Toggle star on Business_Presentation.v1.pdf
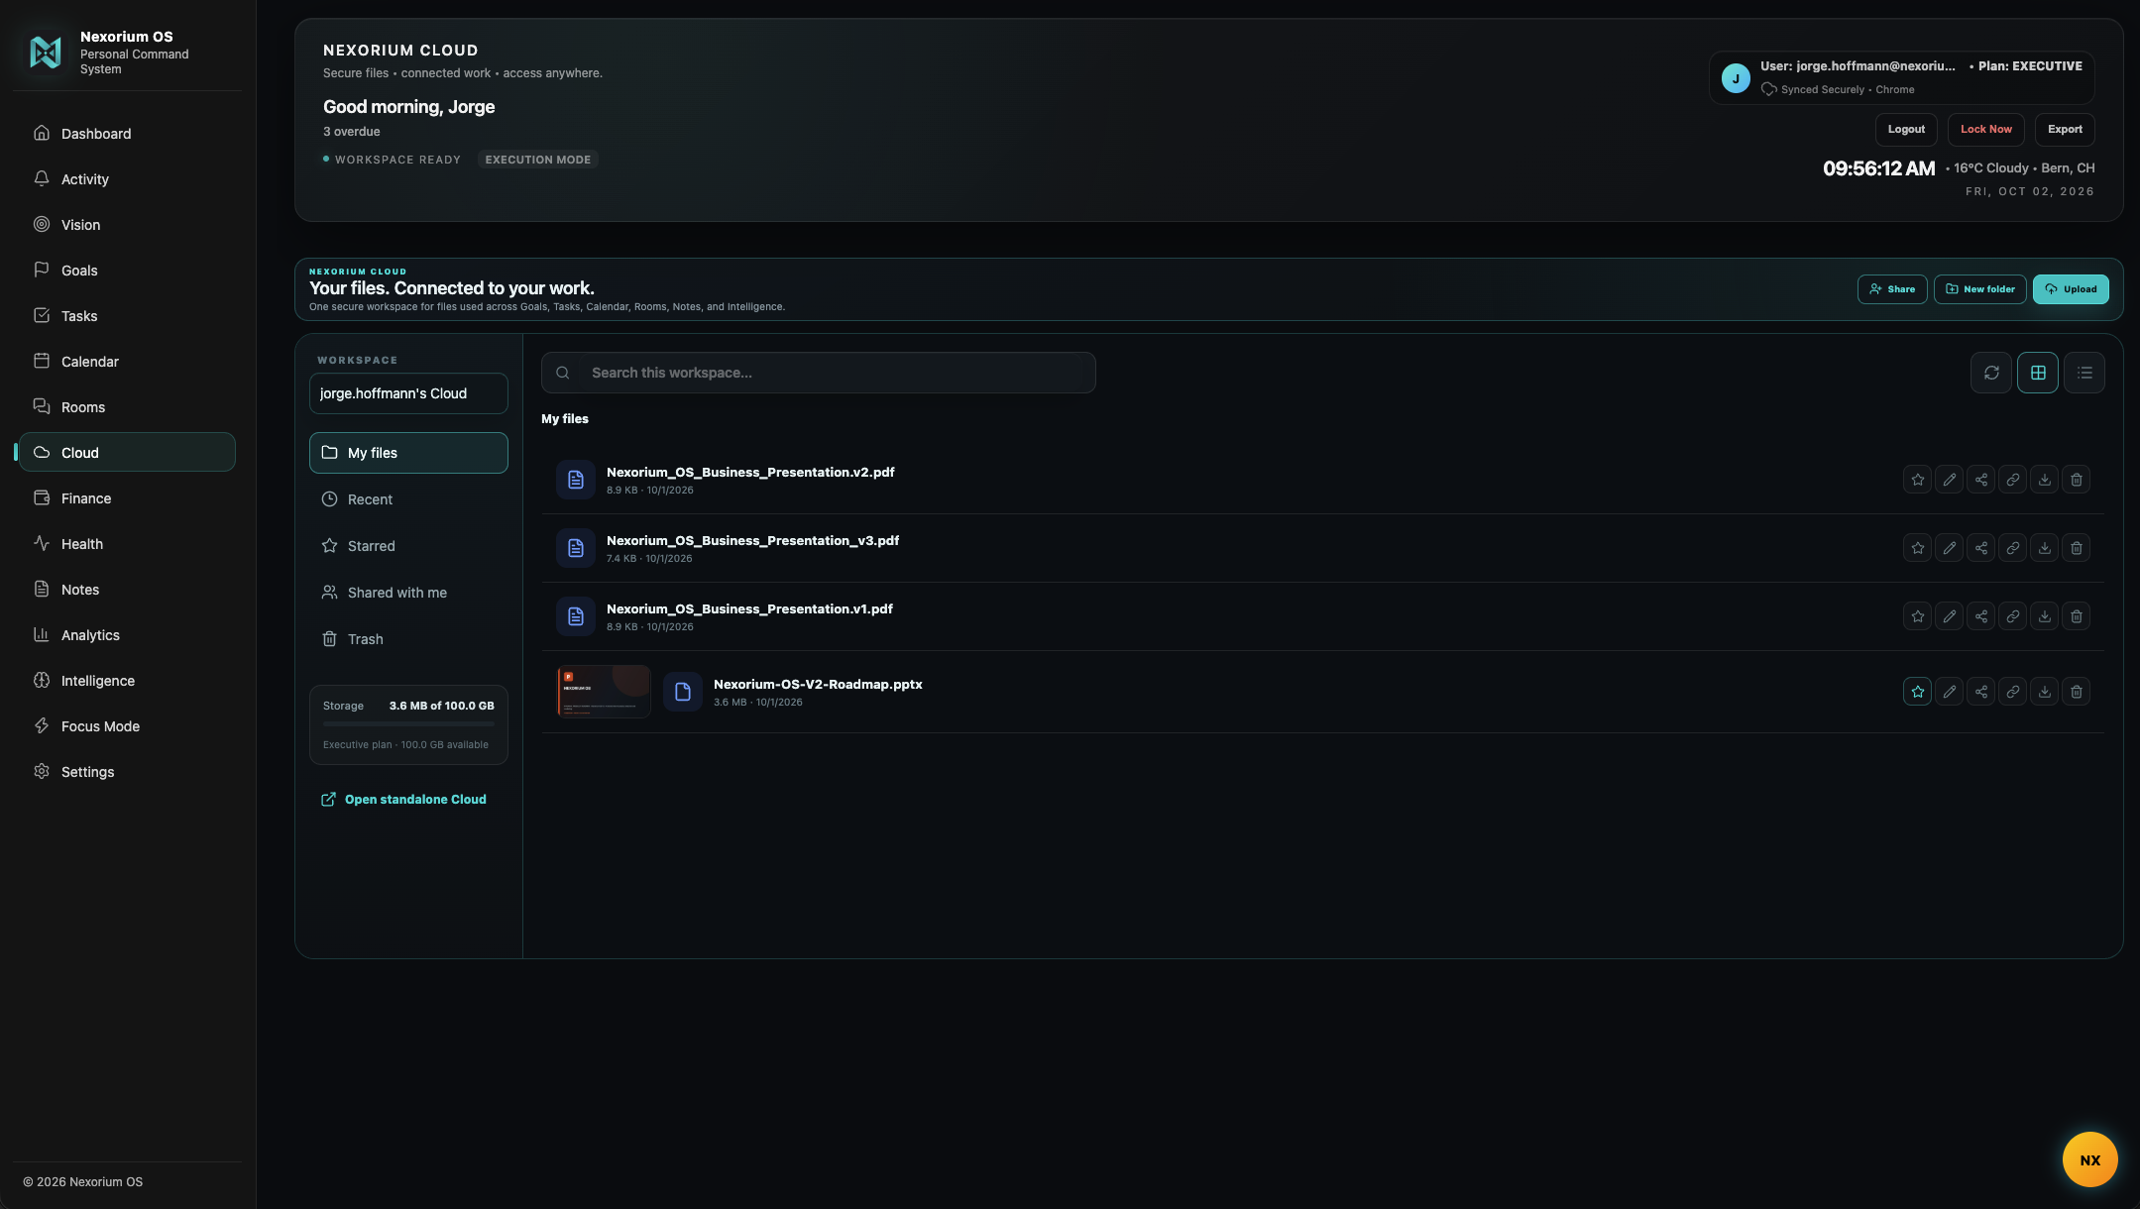This screenshot has width=2140, height=1209. tap(1917, 616)
